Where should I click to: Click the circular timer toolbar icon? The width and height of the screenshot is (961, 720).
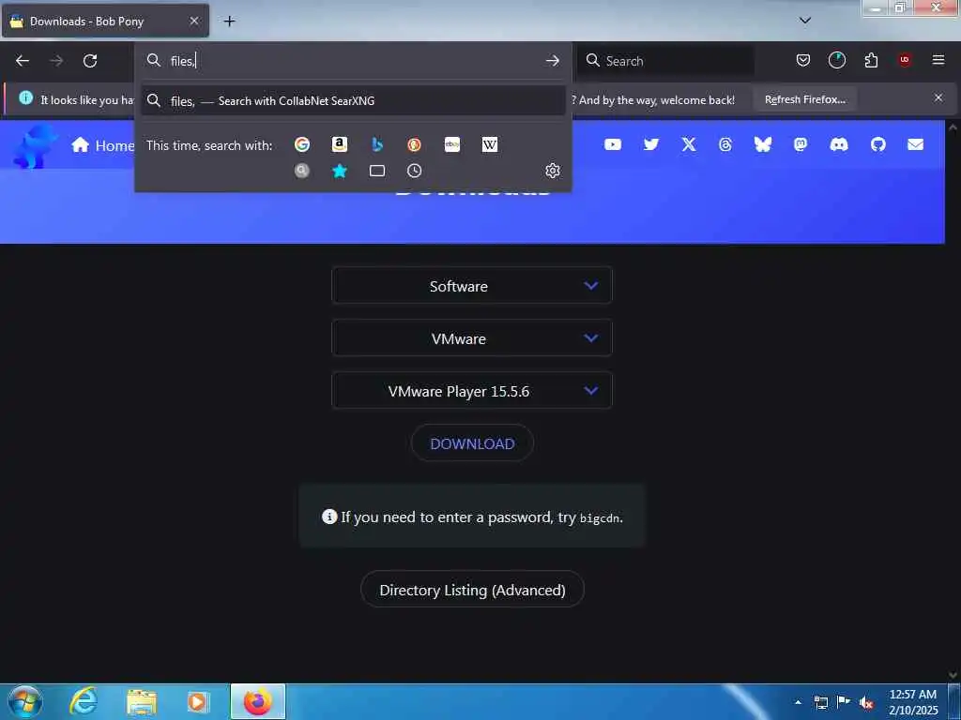pos(836,60)
